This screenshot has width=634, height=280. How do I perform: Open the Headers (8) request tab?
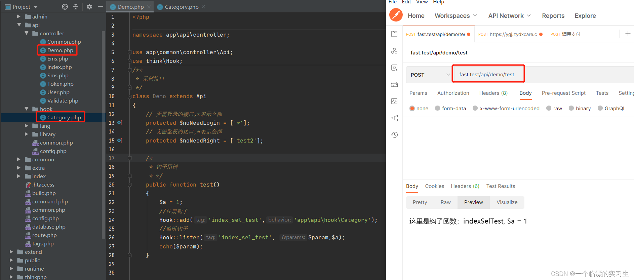click(493, 93)
